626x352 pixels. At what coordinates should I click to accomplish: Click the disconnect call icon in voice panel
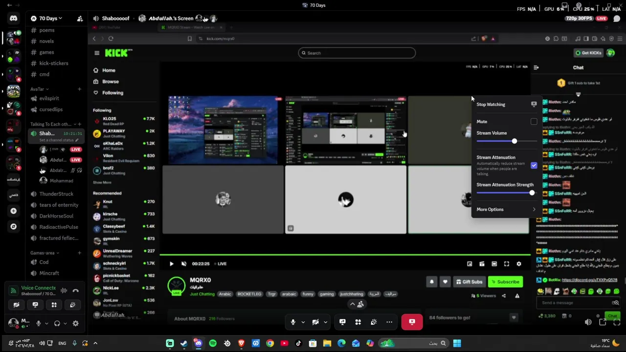click(x=76, y=290)
